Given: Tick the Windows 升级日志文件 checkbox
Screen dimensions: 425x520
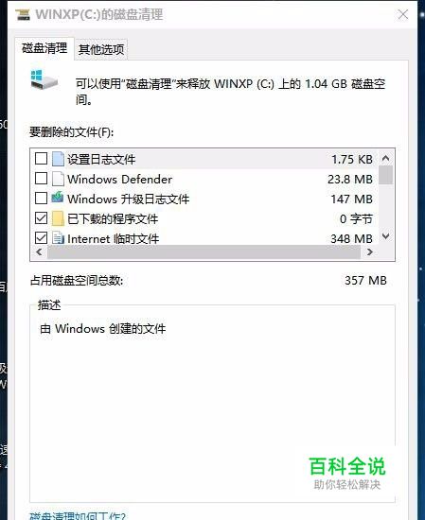Looking at the screenshot, I should click(41, 199).
